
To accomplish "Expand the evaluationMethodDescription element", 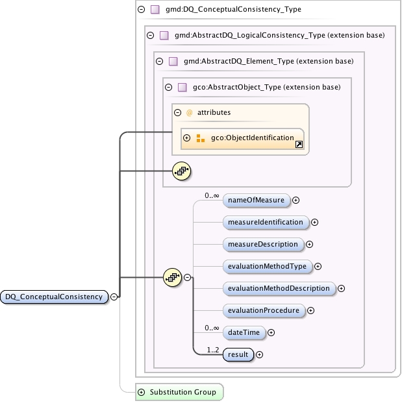I will (341, 289).
